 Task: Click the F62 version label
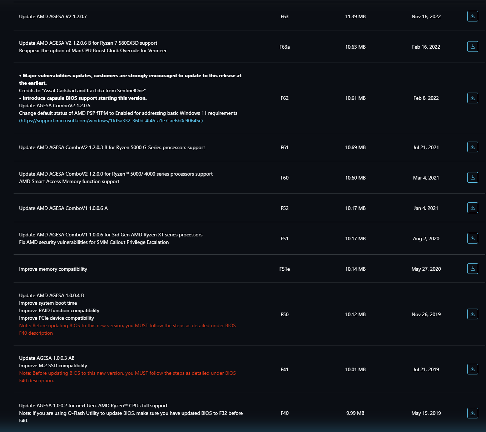[284, 98]
